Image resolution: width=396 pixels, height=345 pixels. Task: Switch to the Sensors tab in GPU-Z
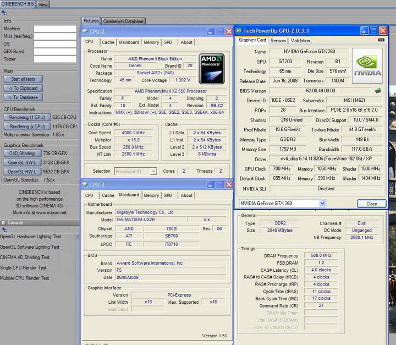coord(278,40)
